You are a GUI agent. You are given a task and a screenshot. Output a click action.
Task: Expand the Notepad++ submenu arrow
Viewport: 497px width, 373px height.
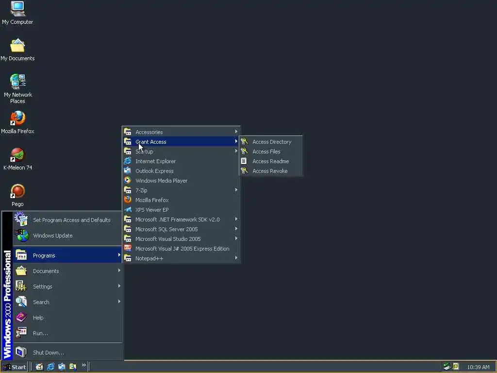[x=236, y=258]
